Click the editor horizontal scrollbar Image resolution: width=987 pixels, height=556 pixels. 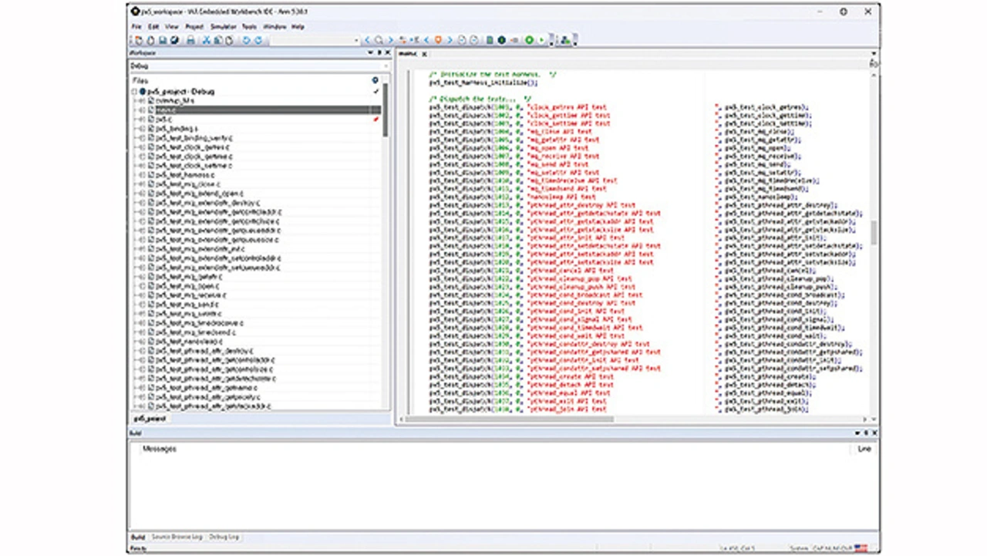click(509, 419)
